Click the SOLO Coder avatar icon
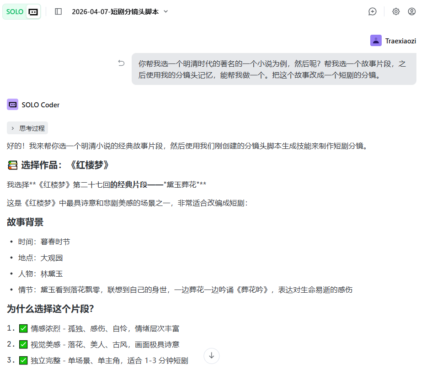The width and height of the screenshot is (421, 374). (x=12, y=105)
